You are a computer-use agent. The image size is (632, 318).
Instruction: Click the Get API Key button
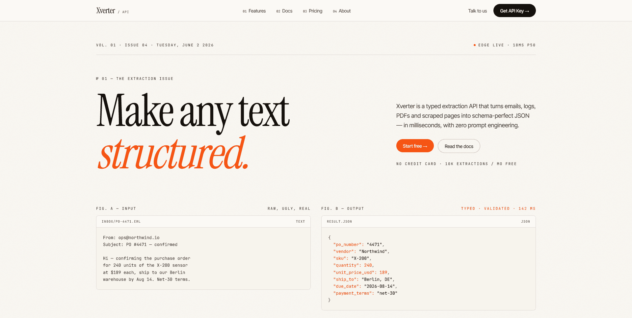[514, 11]
